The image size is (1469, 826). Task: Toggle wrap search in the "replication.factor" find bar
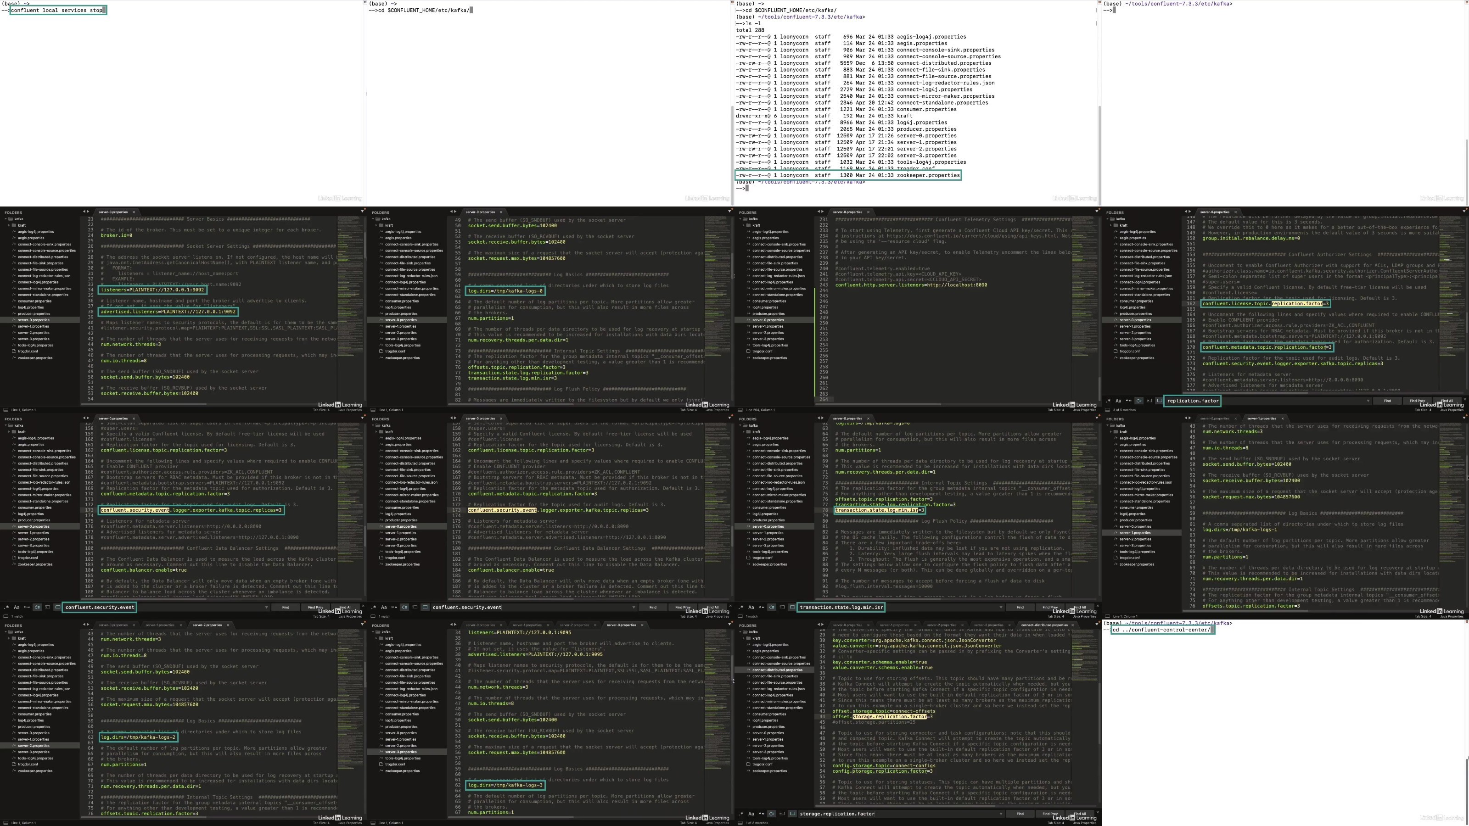pos(1139,401)
